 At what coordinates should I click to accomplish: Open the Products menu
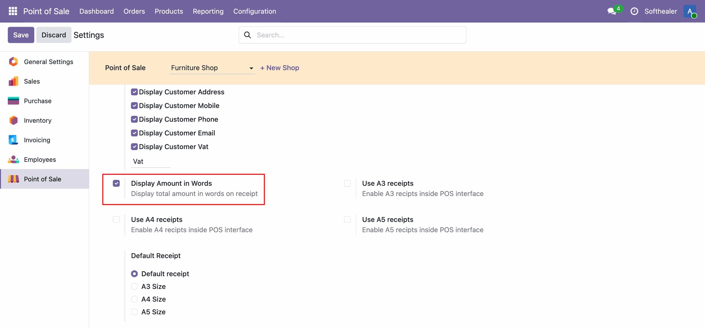click(x=169, y=11)
